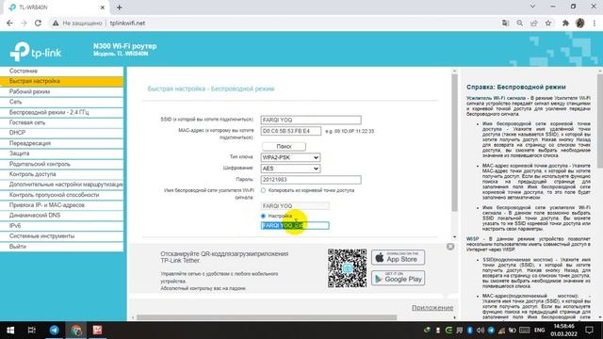This screenshot has height=339, width=603.
Task: Click the help panel vertical scrollbar
Action: 600,121
